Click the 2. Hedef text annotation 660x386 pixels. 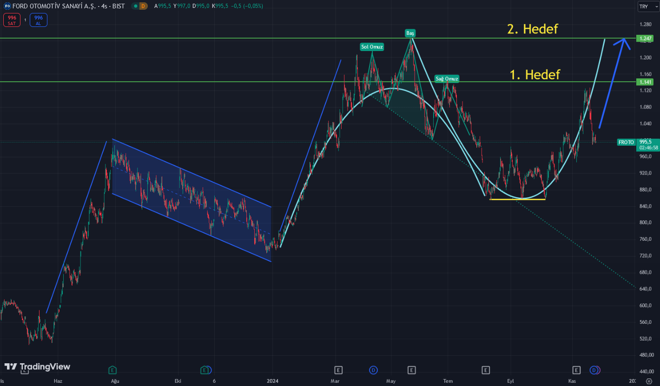[532, 29]
